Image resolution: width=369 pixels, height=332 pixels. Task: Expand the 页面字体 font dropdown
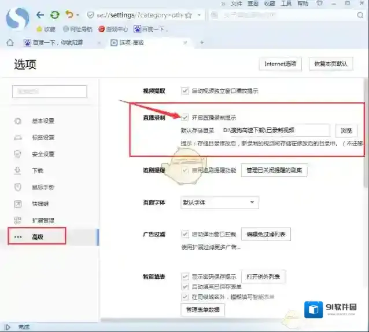pos(220,202)
